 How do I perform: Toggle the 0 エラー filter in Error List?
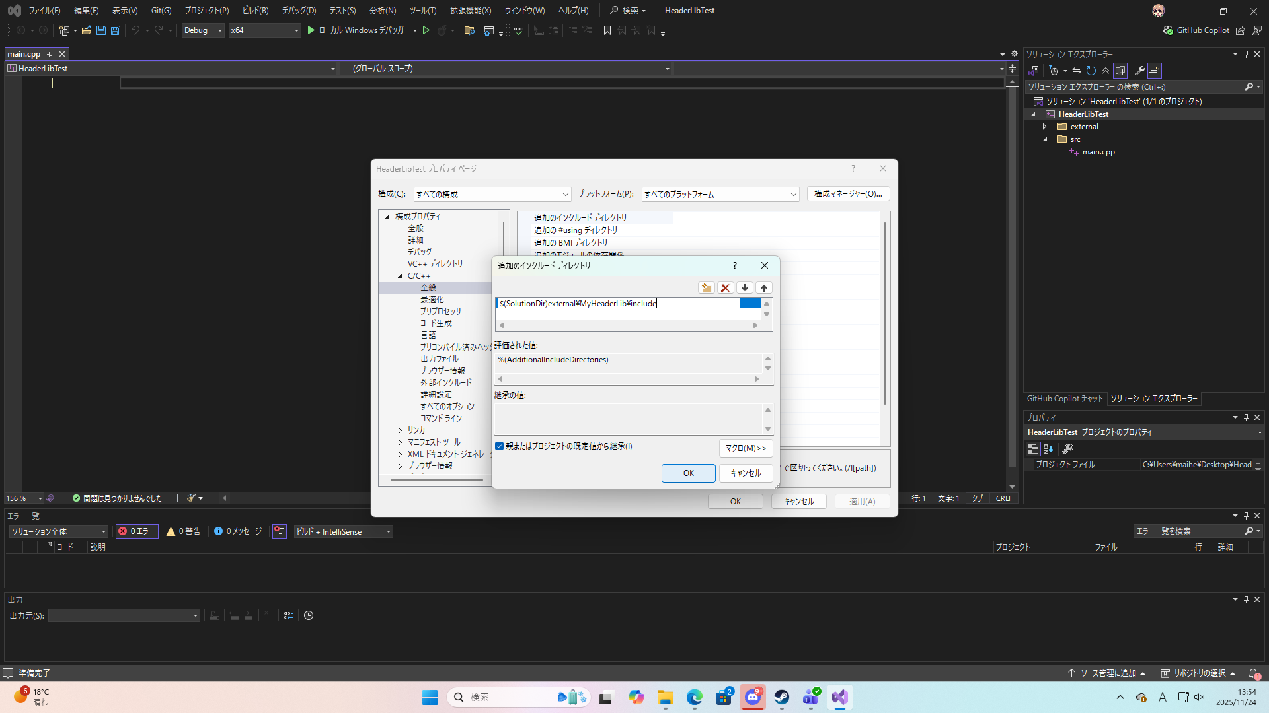point(137,531)
